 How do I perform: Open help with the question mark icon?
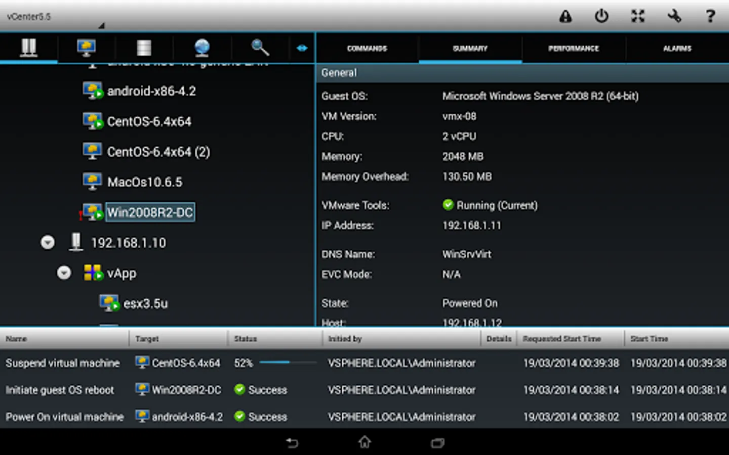click(x=710, y=16)
